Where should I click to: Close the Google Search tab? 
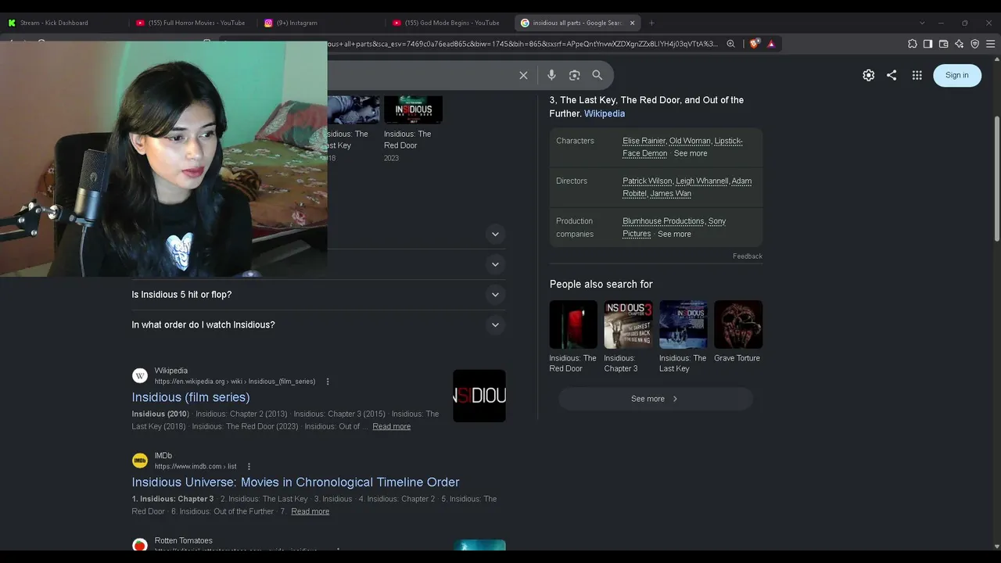point(632,23)
